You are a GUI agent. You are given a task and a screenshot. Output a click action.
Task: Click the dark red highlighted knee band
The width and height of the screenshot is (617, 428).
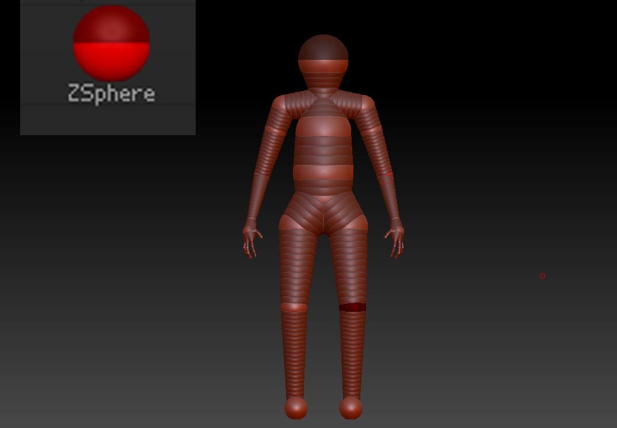[x=352, y=307]
